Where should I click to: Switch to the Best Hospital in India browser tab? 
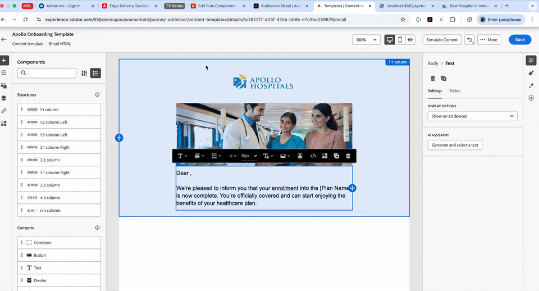click(x=468, y=6)
